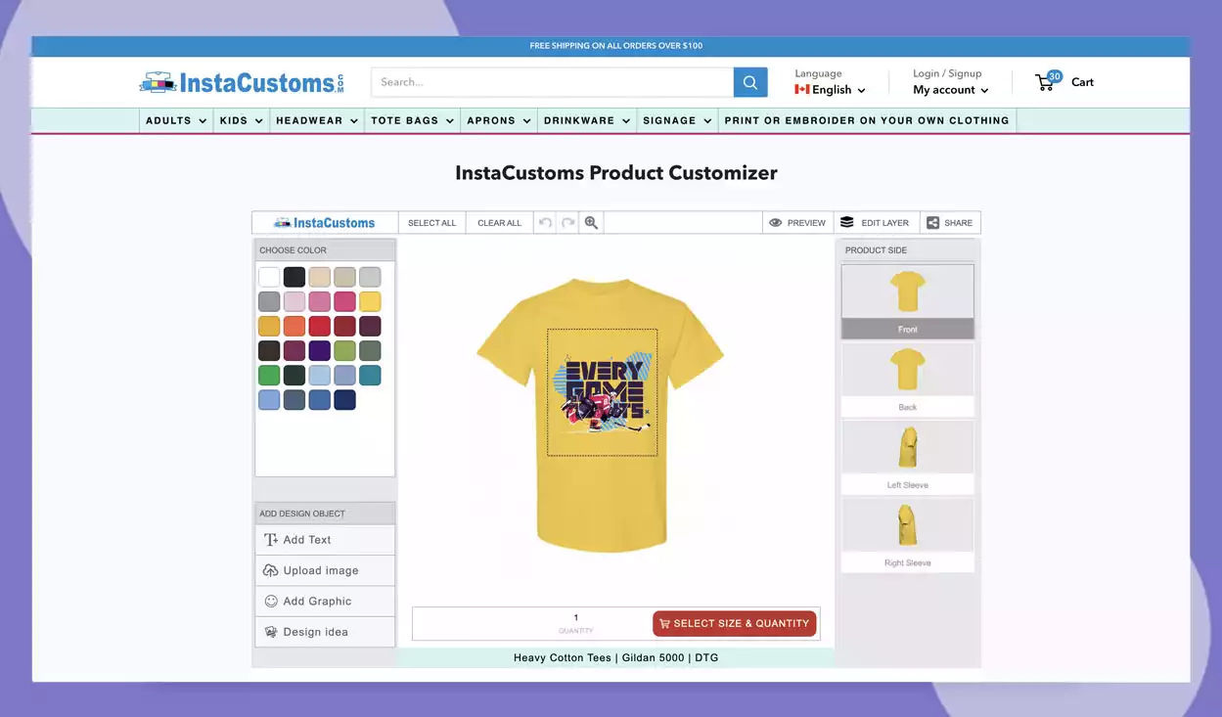Pick the hot pink color swatch
Screen dimensions: 1222x717
(344, 301)
